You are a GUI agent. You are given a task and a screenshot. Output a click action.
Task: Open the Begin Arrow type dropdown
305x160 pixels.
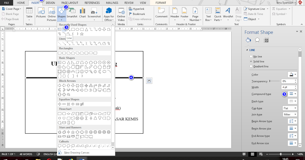292,121
